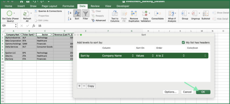Click the Options... button
This screenshot has height=104, width=230.
[x=170, y=92]
